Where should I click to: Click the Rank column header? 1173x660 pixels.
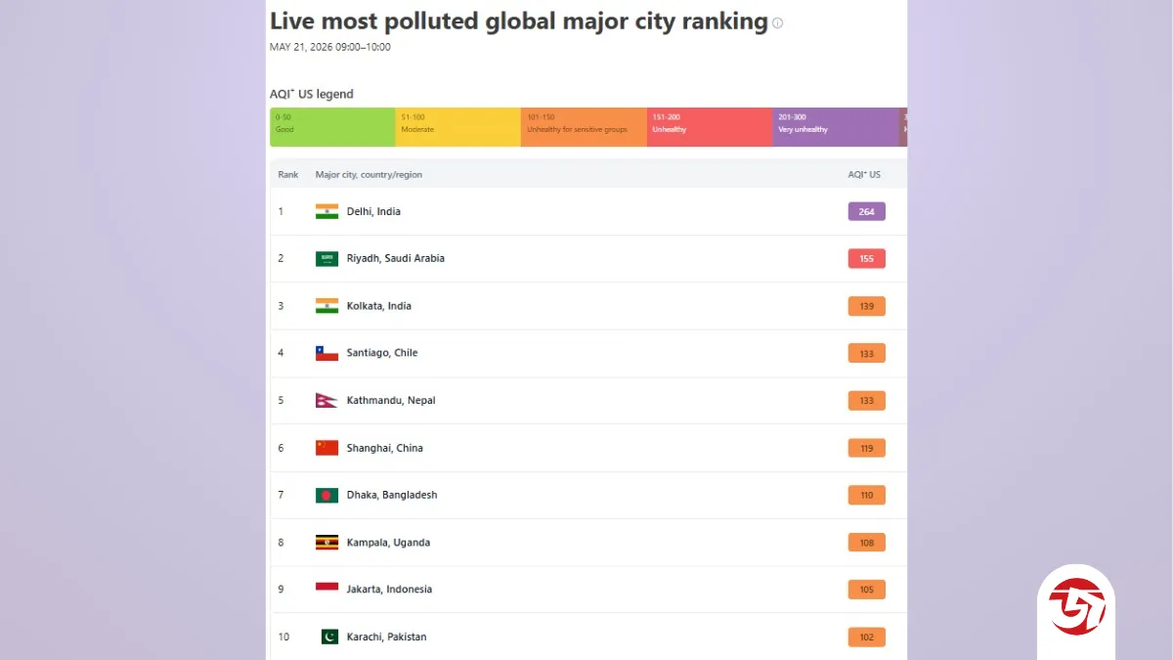pos(288,174)
